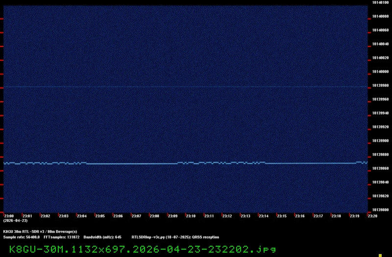Click the green K8GU-30M jpg filename caption
Image resolution: width=392 pixels, height=257 pixels.
(x=143, y=250)
